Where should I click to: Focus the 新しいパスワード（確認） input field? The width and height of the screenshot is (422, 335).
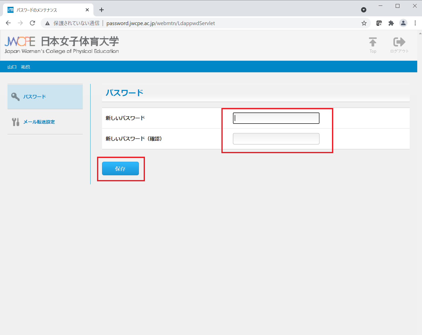click(x=276, y=139)
